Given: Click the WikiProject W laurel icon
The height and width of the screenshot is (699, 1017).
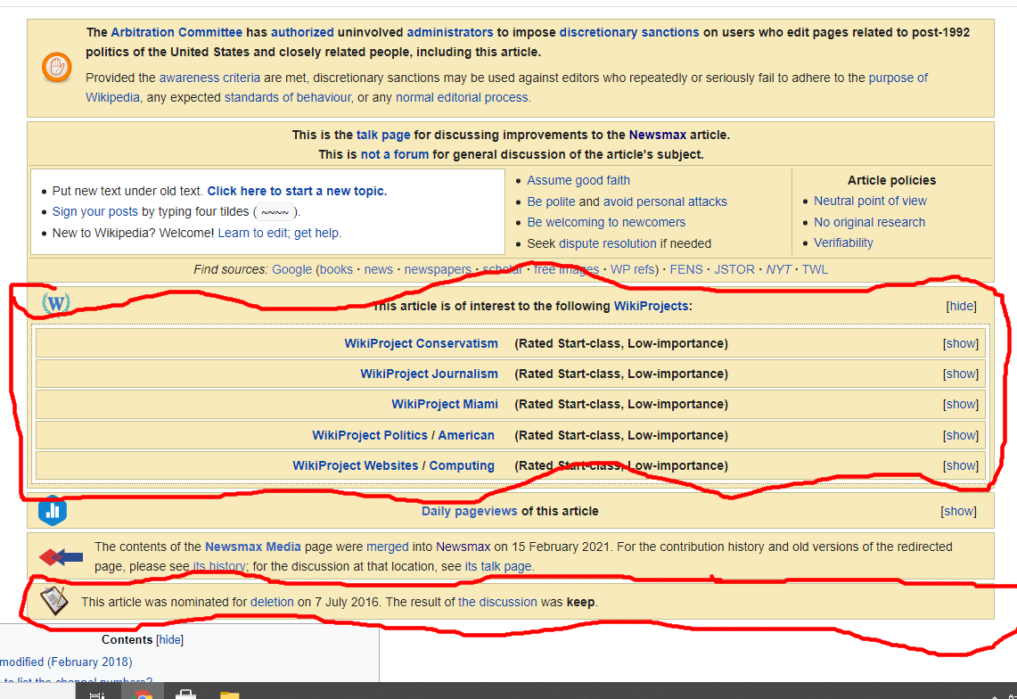Looking at the screenshot, I should pos(56,304).
